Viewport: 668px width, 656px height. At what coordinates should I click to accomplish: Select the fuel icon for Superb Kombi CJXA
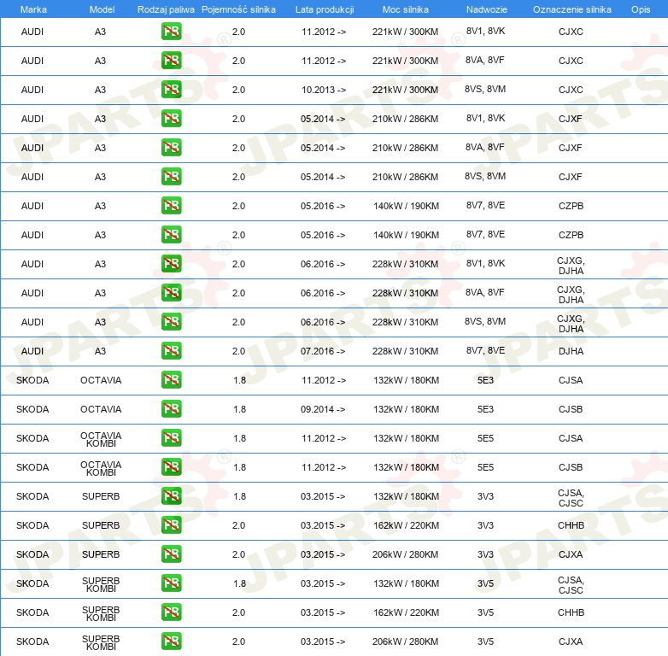click(x=171, y=641)
